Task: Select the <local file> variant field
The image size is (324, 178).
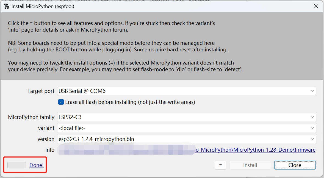Action: coord(187,128)
